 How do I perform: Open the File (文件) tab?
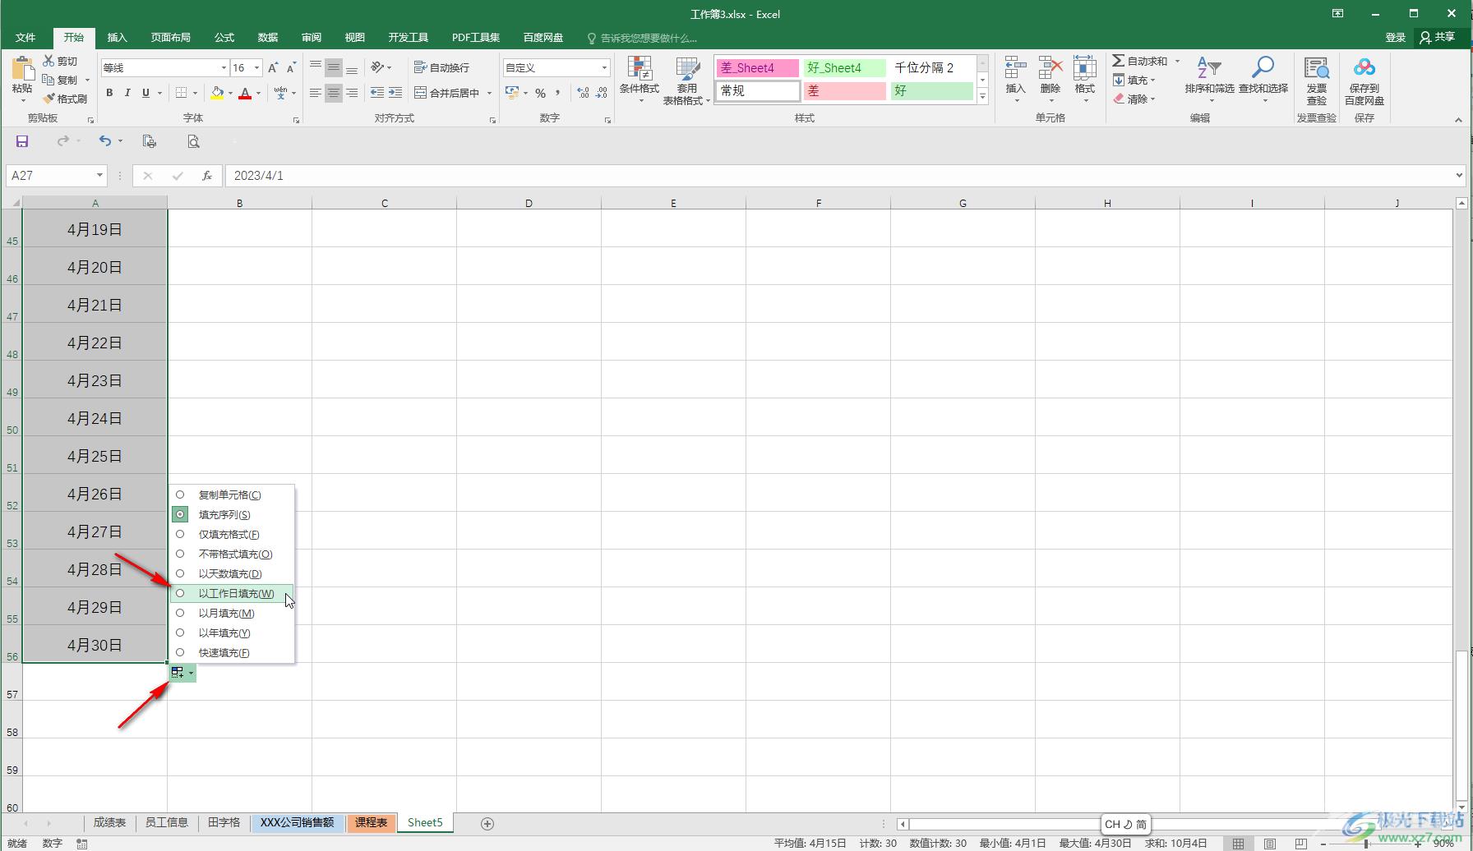tap(25, 38)
